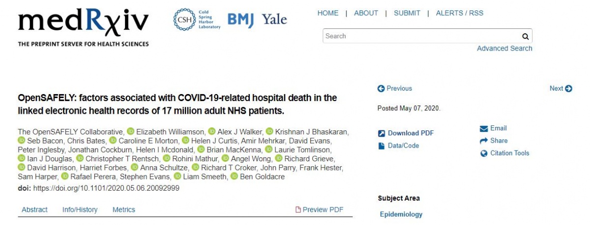Screen dimensions: 590x225
Task: Click the search magnifier icon
Action: click(525, 36)
